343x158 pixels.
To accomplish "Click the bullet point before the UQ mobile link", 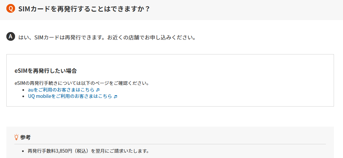I will coord(23,97).
